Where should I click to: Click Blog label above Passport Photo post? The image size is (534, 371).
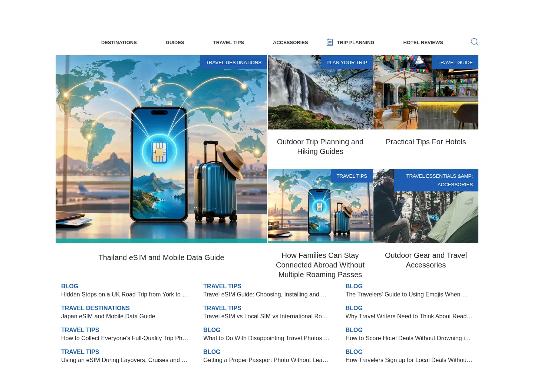pyautogui.click(x=212, y=352)
